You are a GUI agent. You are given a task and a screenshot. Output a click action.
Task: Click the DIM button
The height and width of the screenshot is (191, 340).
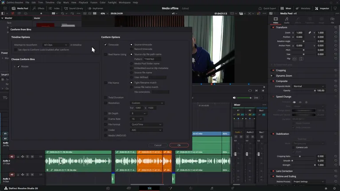pos(256,98)
